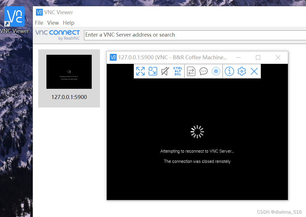Screen dimensions: 306x217
Task: Select the scale-to-window toolbar icon
Action: pyautogui.click(x=153, y=71)
